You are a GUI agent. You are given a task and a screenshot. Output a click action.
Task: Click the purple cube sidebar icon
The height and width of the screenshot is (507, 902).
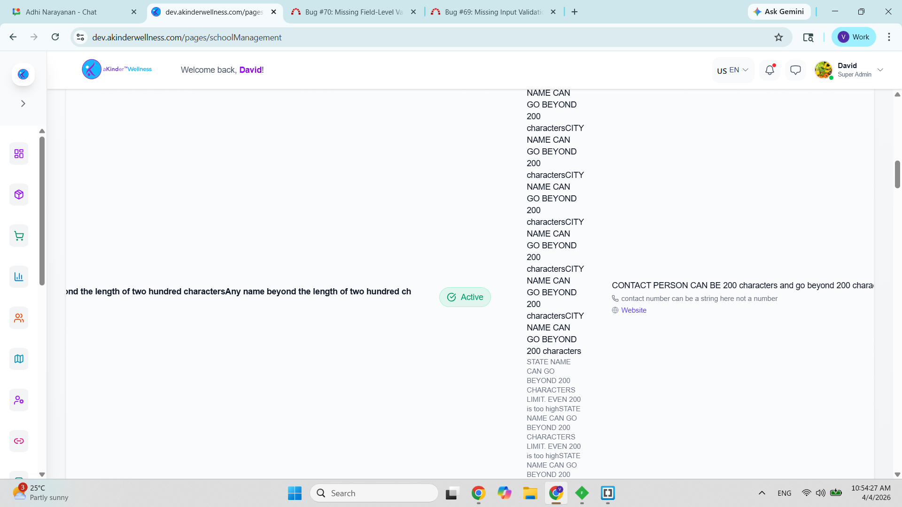(19, 195)
